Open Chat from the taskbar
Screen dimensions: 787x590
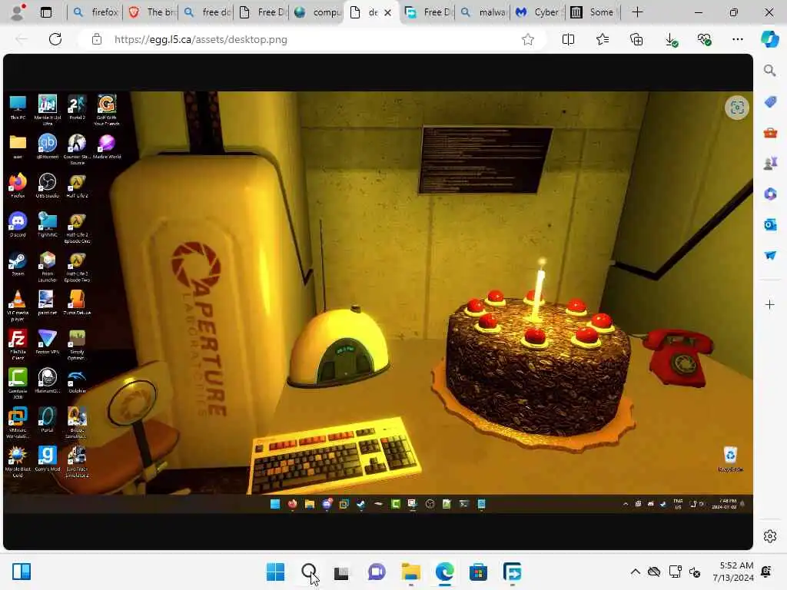tap(377, 572)
